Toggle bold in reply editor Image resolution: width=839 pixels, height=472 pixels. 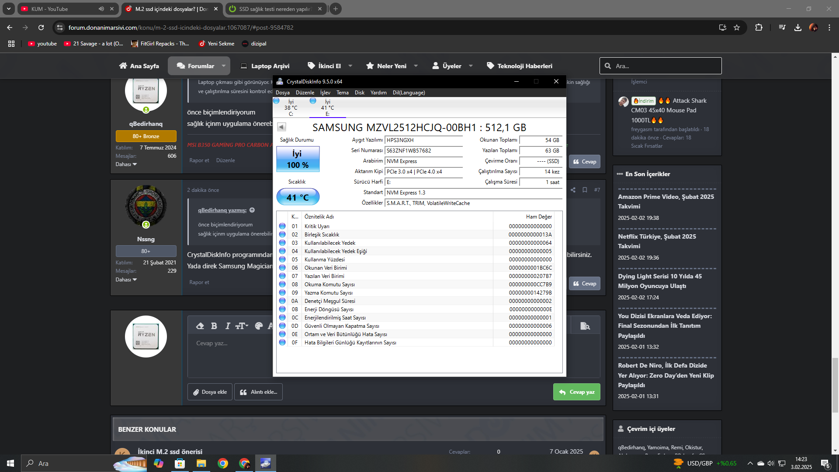tap(214, 326)
